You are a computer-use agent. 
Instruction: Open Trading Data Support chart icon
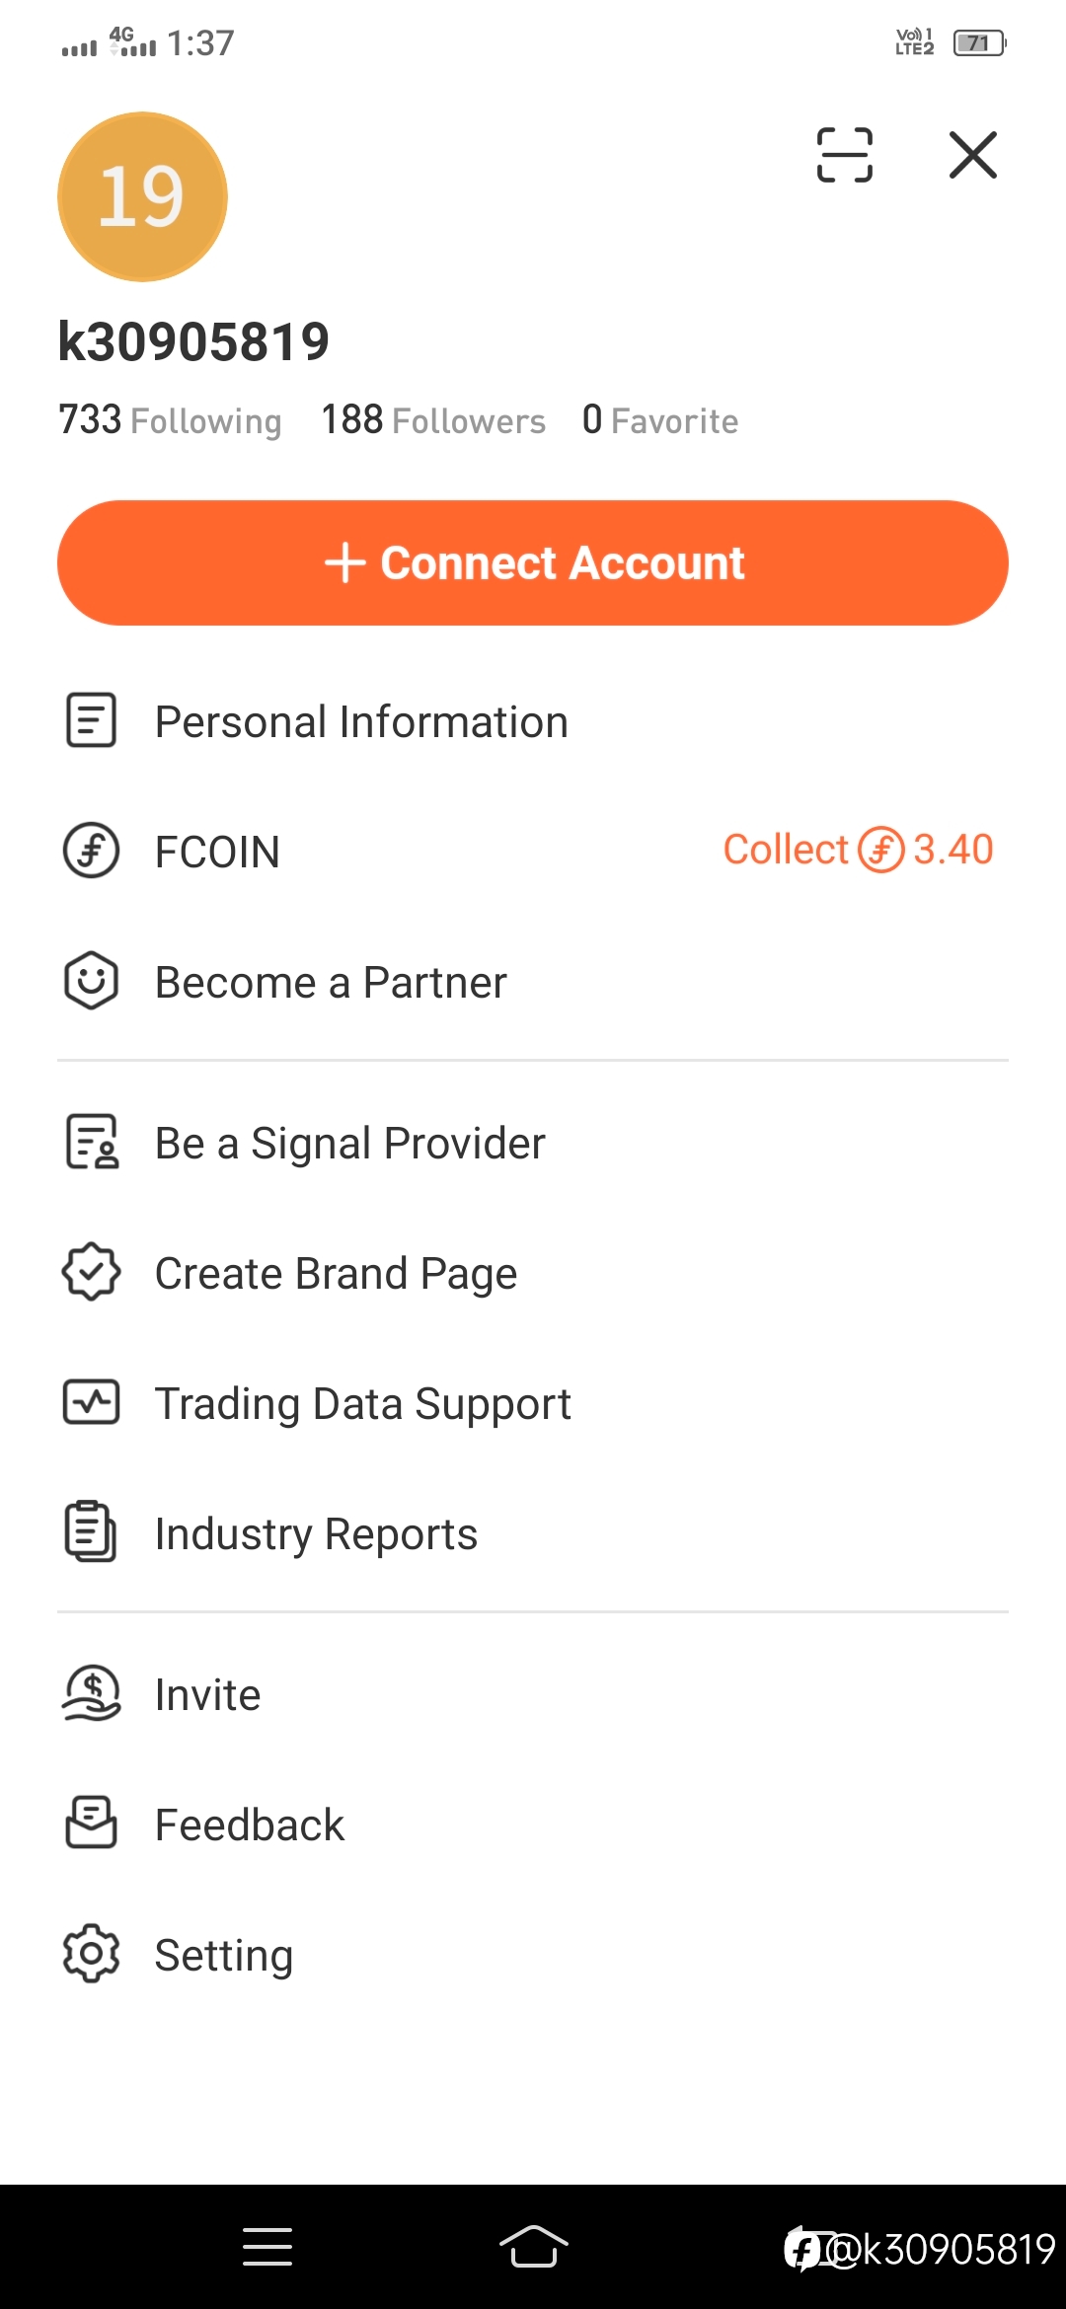pyautogui.click(x=92, y=1402)
